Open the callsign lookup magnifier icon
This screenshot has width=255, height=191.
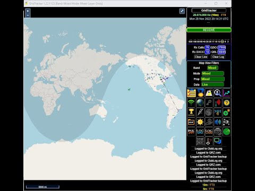click(218, 93)
